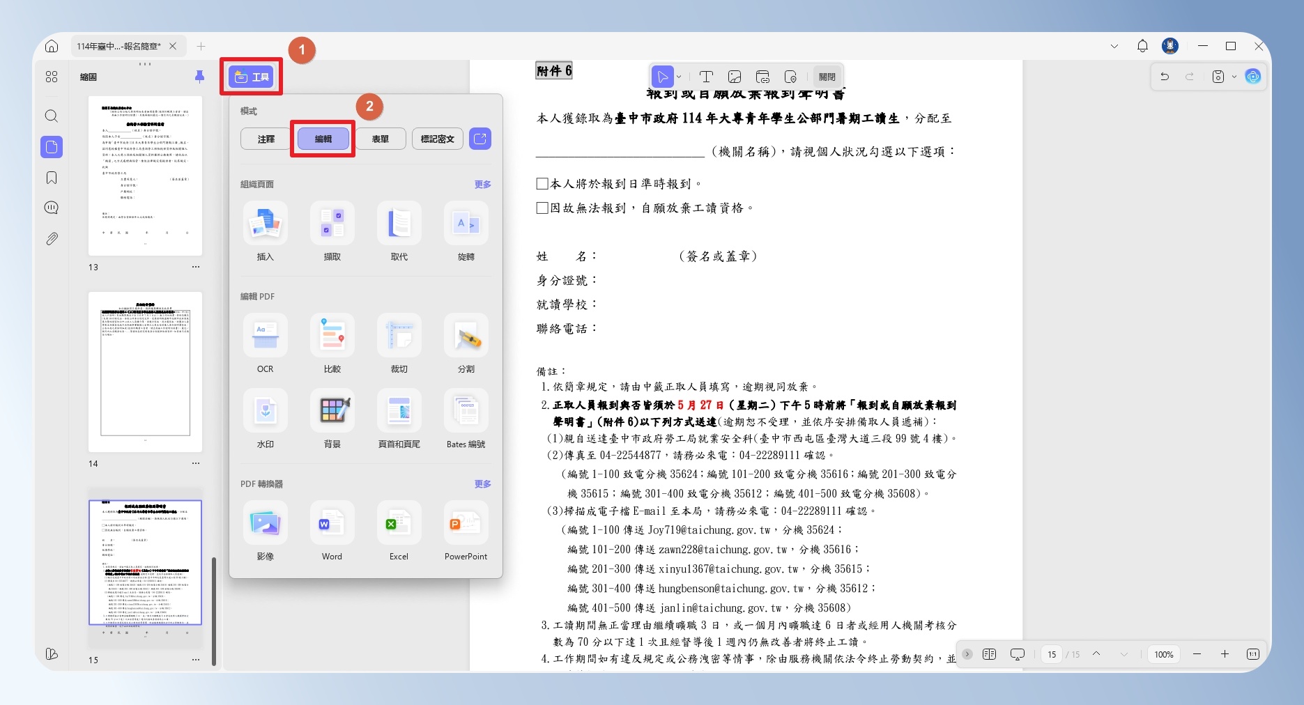Expand the select-tool dropdown arrow

(679, 77)
